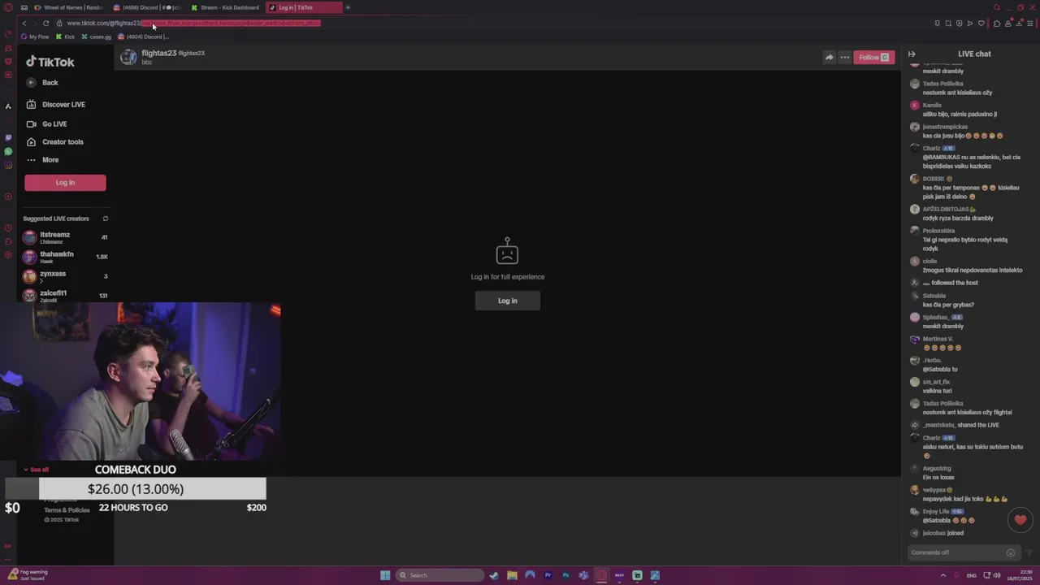
Task: Open Premiere Pro from taskbar
Action: (548, 575)
